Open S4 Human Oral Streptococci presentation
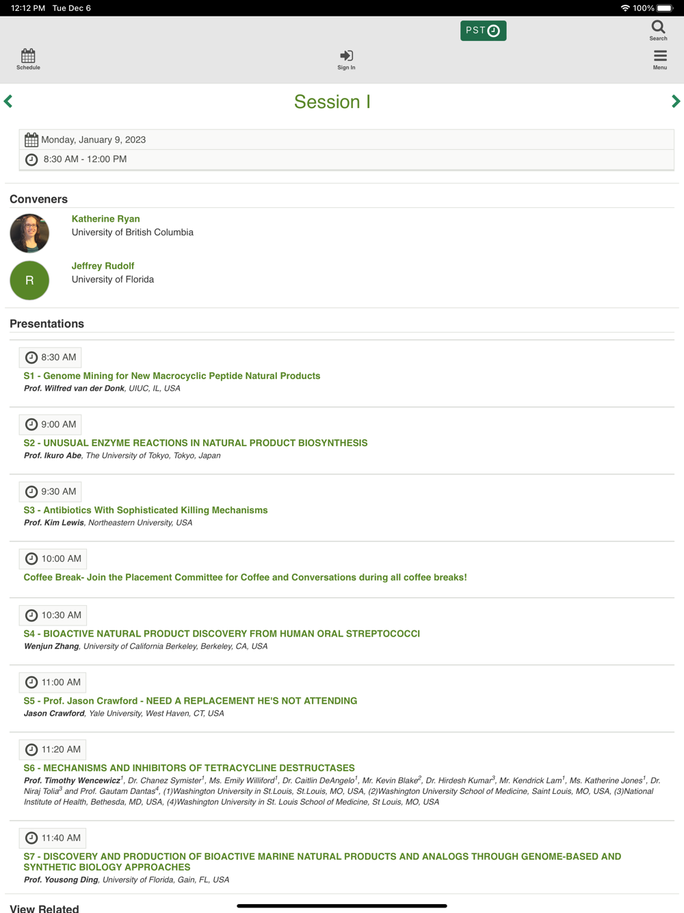Viewport: 684px width, 913px height. pyautogui.click(x=222, y=634)
